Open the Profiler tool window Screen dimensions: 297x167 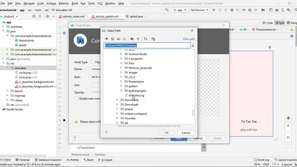pos(73,160)
